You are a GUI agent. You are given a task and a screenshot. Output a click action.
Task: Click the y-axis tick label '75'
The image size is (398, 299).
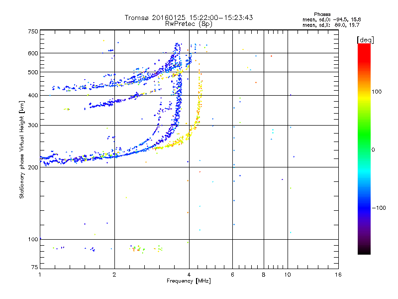[x=35, y=267]
